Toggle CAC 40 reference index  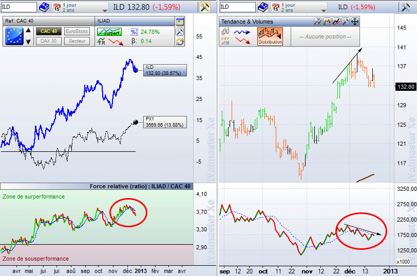pos(49,31)
